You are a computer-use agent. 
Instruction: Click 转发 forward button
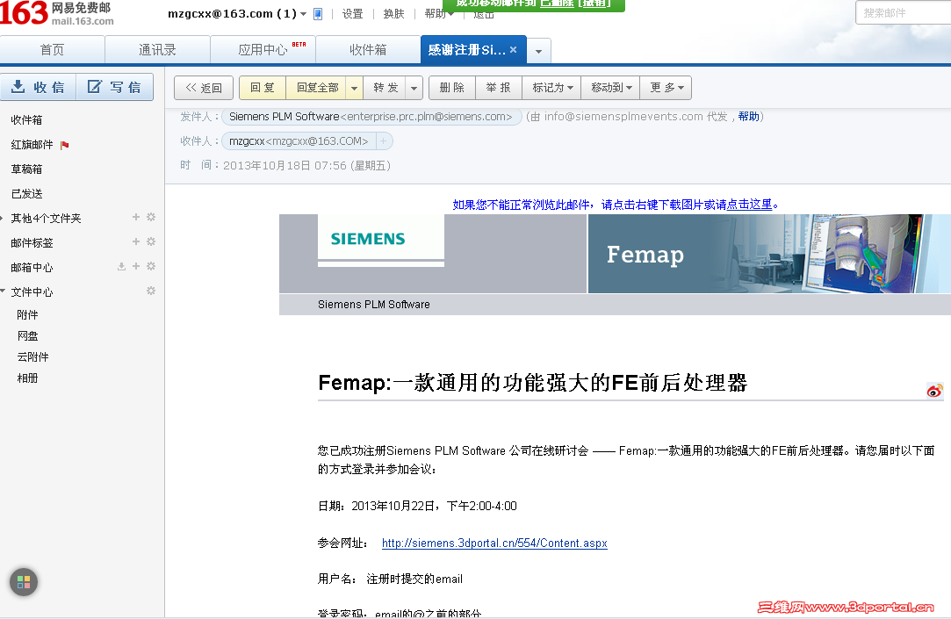tap(385, 88)
